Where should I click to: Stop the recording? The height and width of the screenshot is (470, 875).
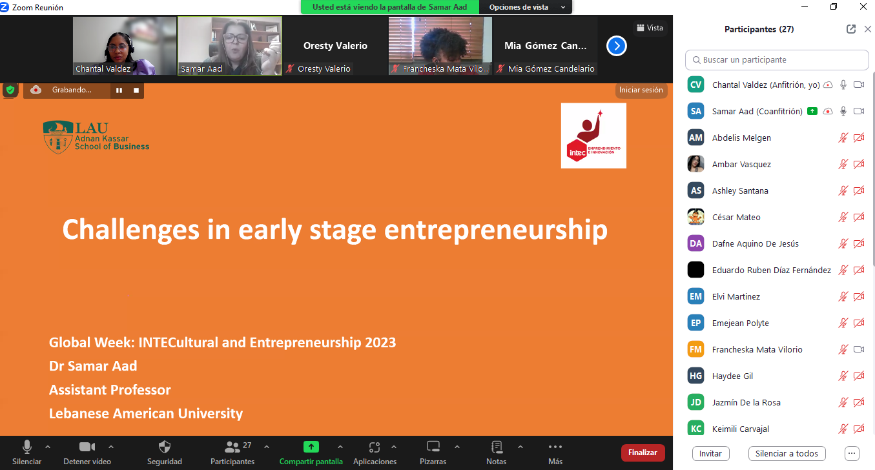136,90
